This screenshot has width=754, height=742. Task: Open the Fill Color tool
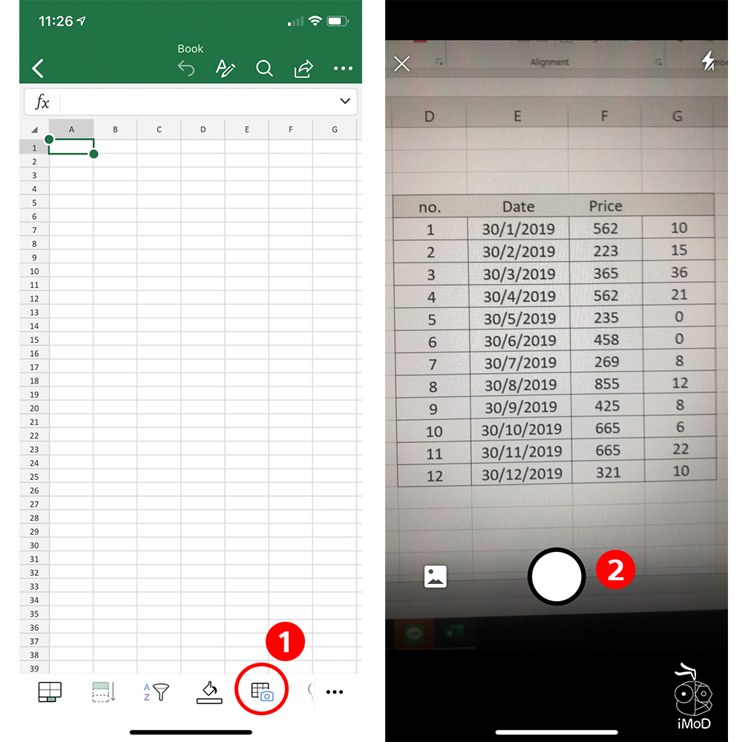pos(209,691)
